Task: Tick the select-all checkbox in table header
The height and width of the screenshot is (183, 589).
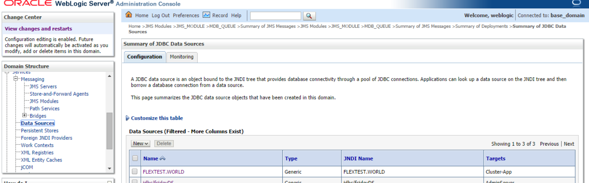Action: click(x=135, y=158)
